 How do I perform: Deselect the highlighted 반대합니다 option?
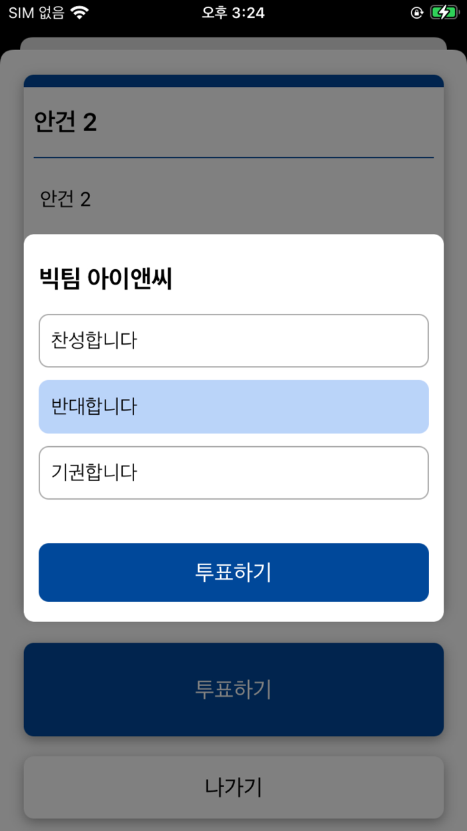(x=233, y=407)
